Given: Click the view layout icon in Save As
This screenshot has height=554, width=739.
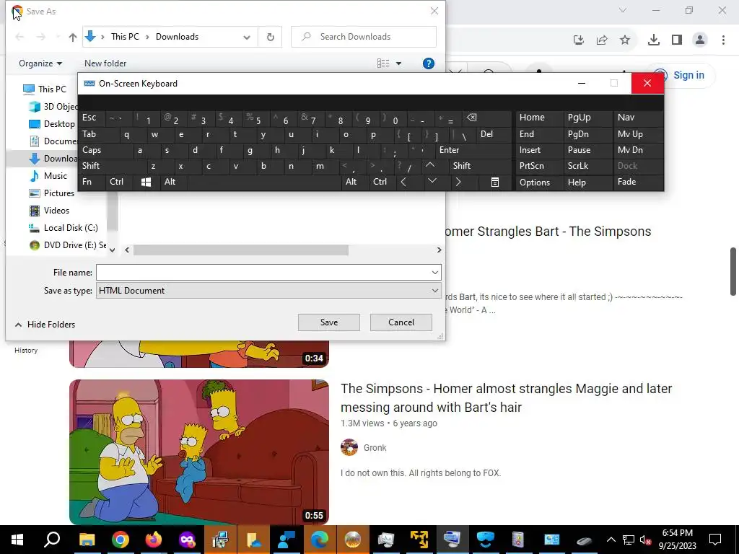Looking at the screenshot, I should [383, 63].
